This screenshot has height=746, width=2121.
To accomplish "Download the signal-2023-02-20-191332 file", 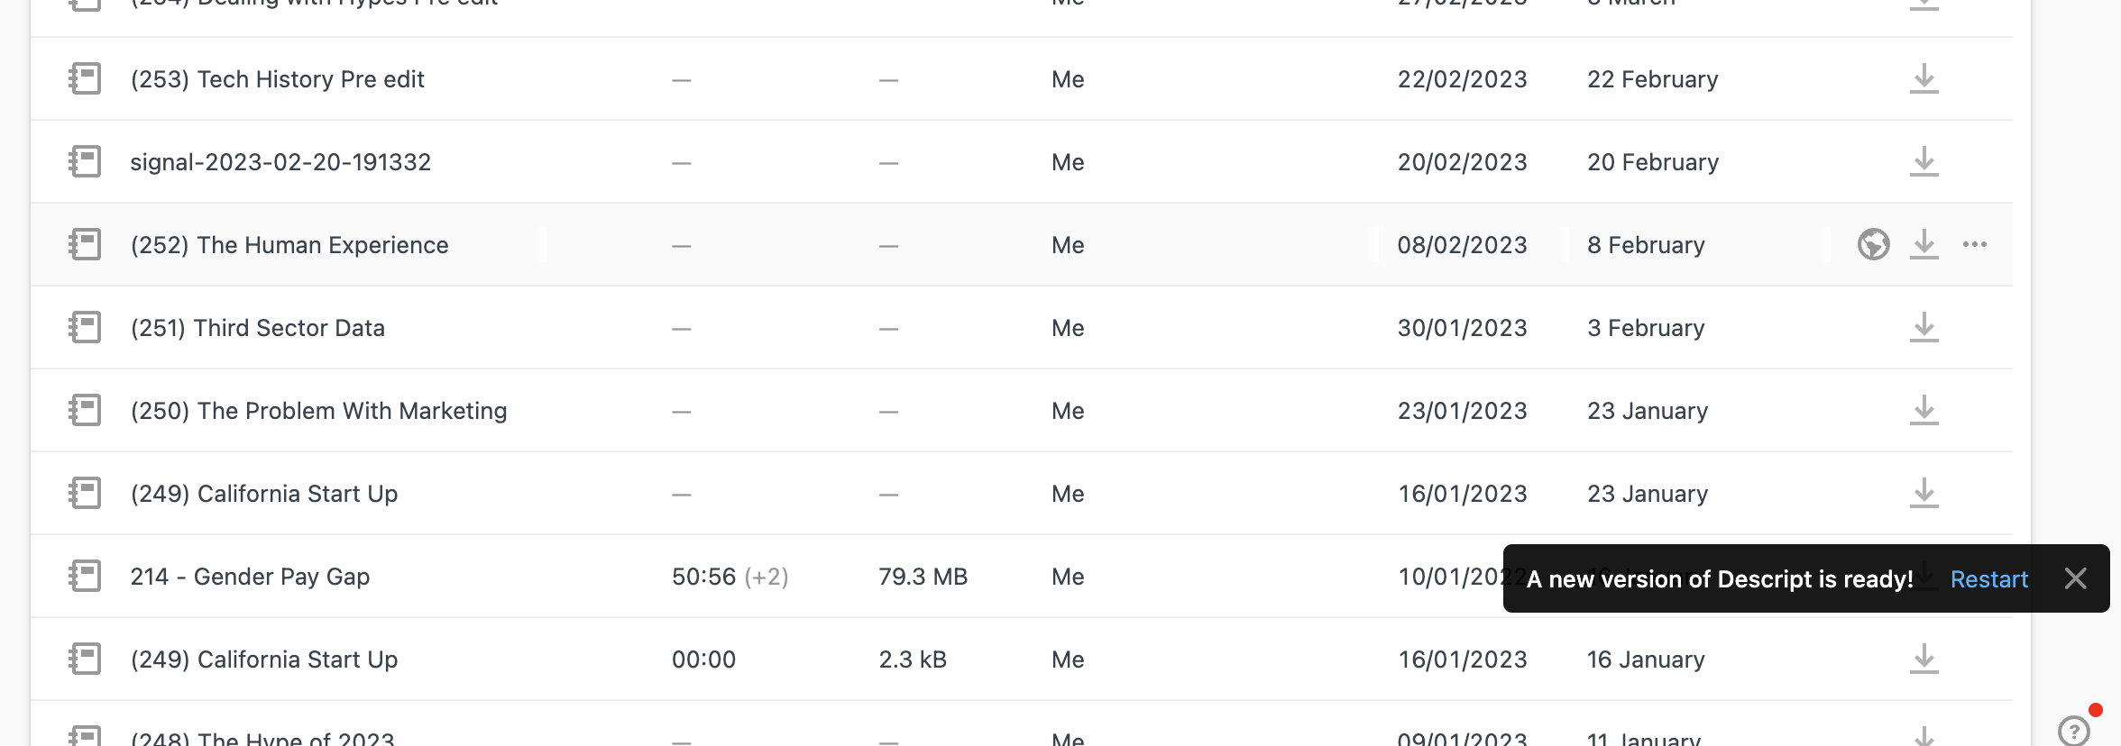I will pyautogui.click(x=1924, y=162).
